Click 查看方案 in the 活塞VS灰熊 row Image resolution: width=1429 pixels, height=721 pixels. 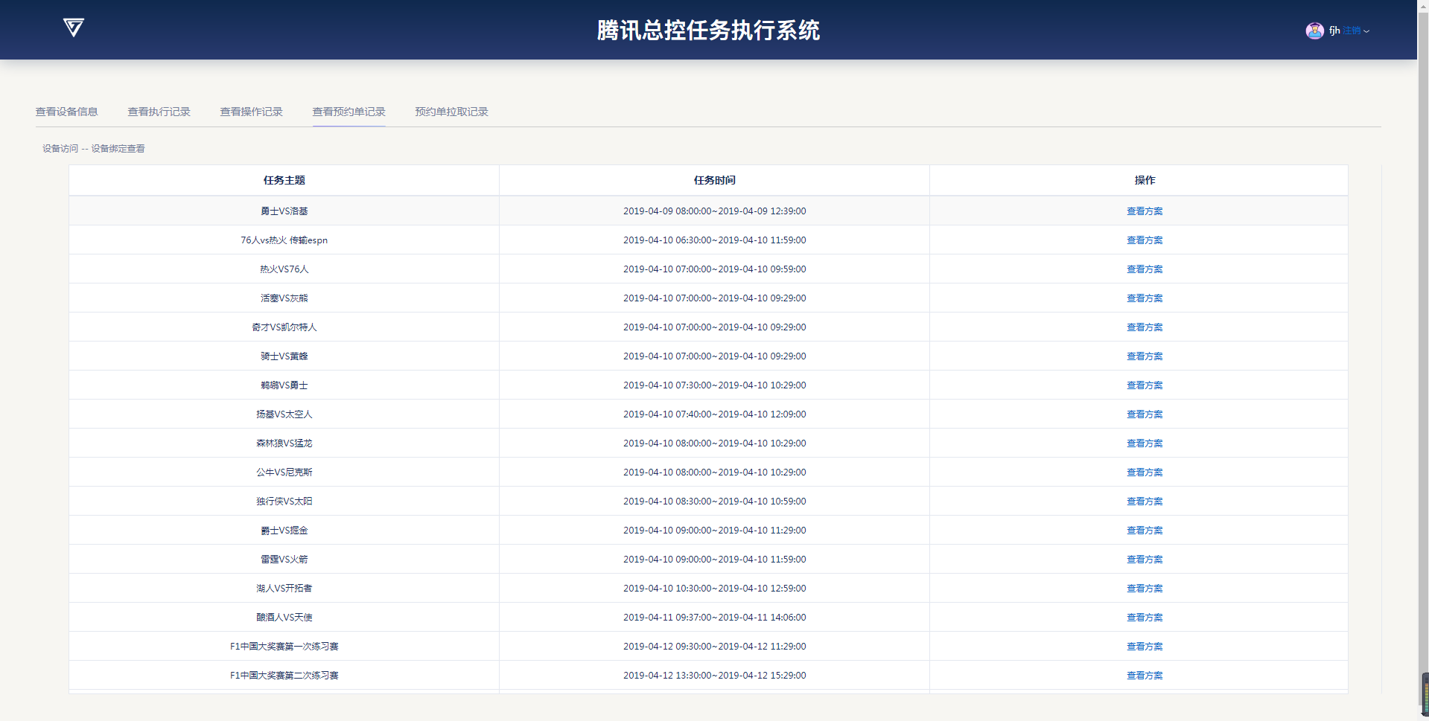(1144, 298)
